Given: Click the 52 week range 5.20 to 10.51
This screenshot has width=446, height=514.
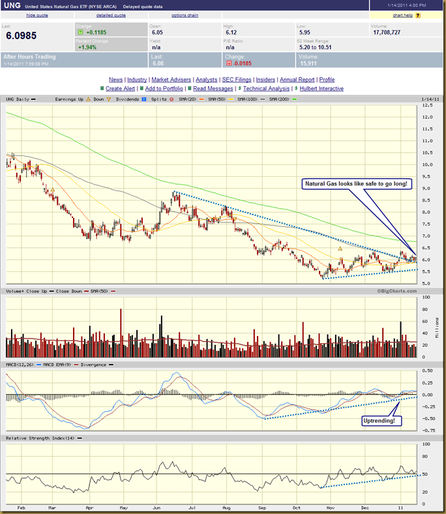Looking at the screenshot, I should (x=315, y=47).
